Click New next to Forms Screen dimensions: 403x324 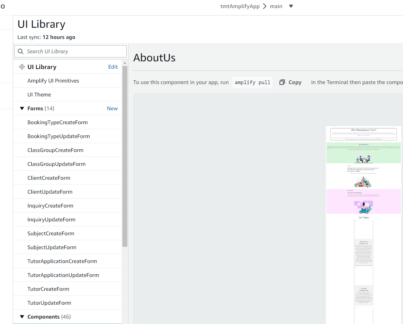112,108
